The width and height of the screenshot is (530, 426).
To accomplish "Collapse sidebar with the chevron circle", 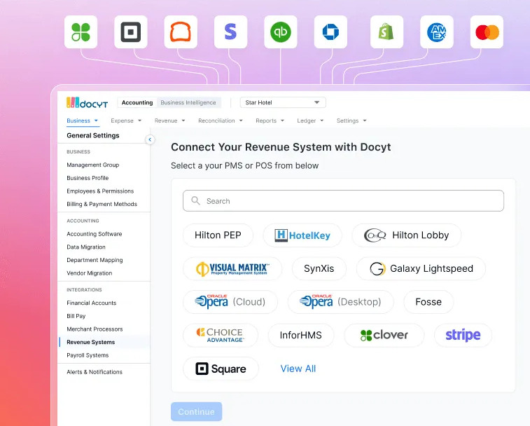I will point(150,139).
